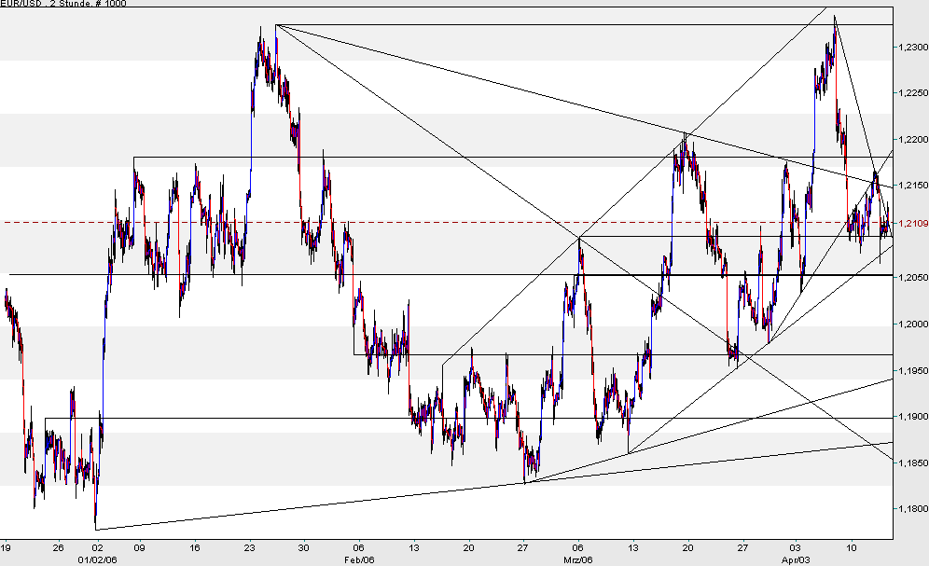Select the 1.2109 current price marker
This screenshot has width=929, height=566.
coord(909,222)
